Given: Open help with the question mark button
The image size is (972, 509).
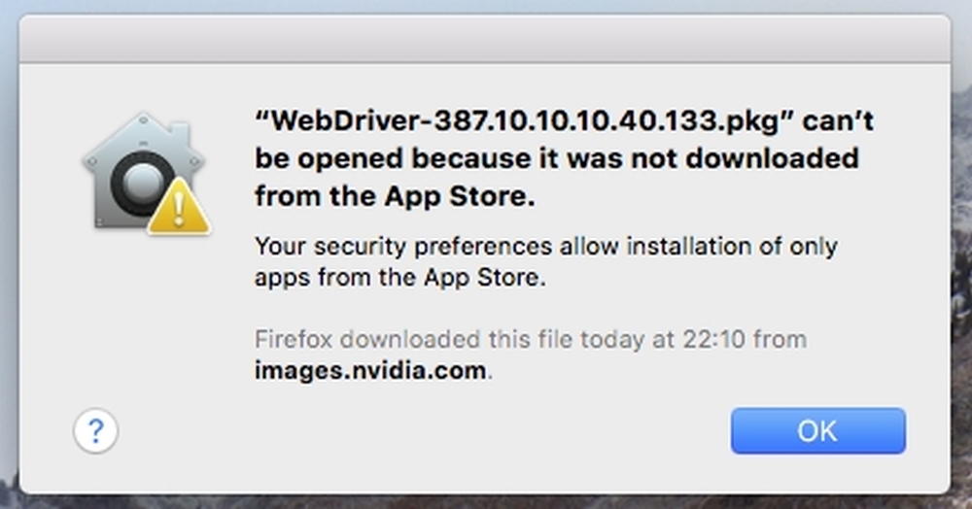Looking at the screenshot, I should coord(95,430).
